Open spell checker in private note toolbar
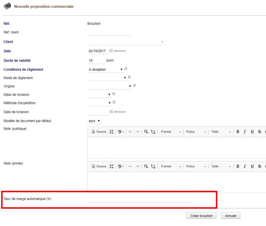Viewport: 266px width, 226px height. (x=121, y=167)
